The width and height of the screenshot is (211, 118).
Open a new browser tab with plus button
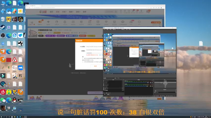[42, 6]
